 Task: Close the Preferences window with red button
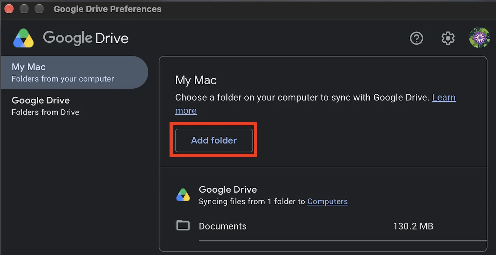[x=9, y=9]
